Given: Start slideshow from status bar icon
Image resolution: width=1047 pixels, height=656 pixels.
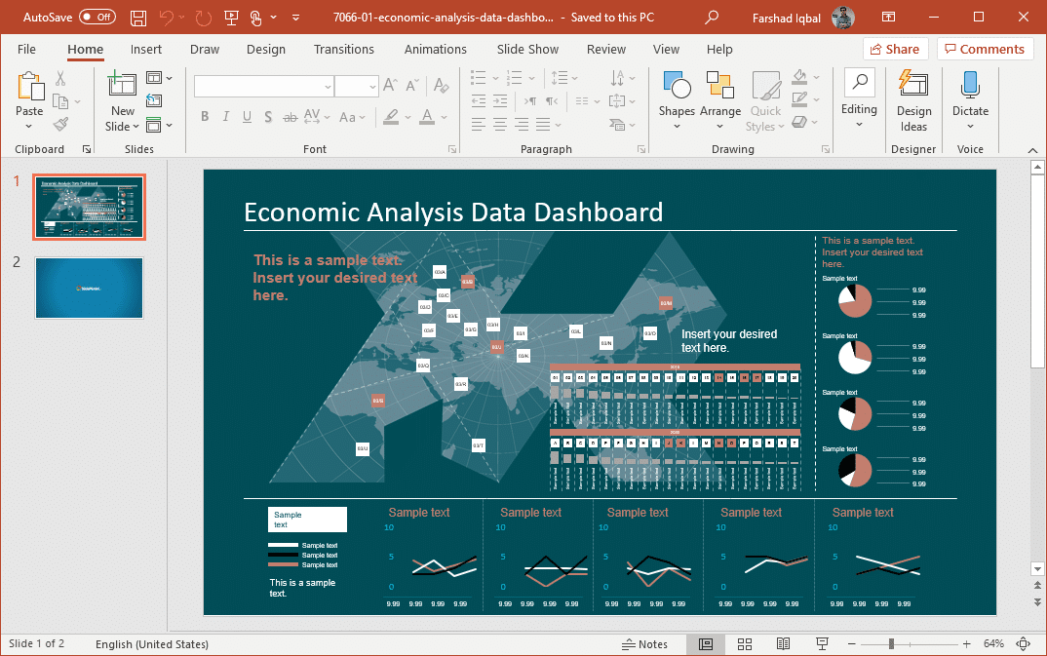Looking at the screenshot, I should click(822, 644).
